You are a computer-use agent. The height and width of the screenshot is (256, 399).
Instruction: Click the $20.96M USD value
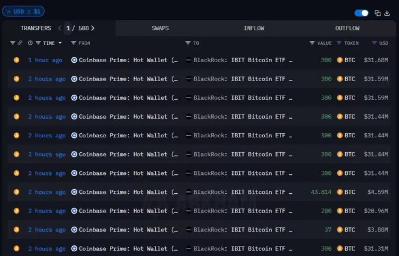click(x=376, y=211)
